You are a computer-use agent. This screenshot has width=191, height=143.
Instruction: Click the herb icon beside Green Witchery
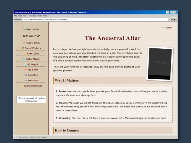23,48
